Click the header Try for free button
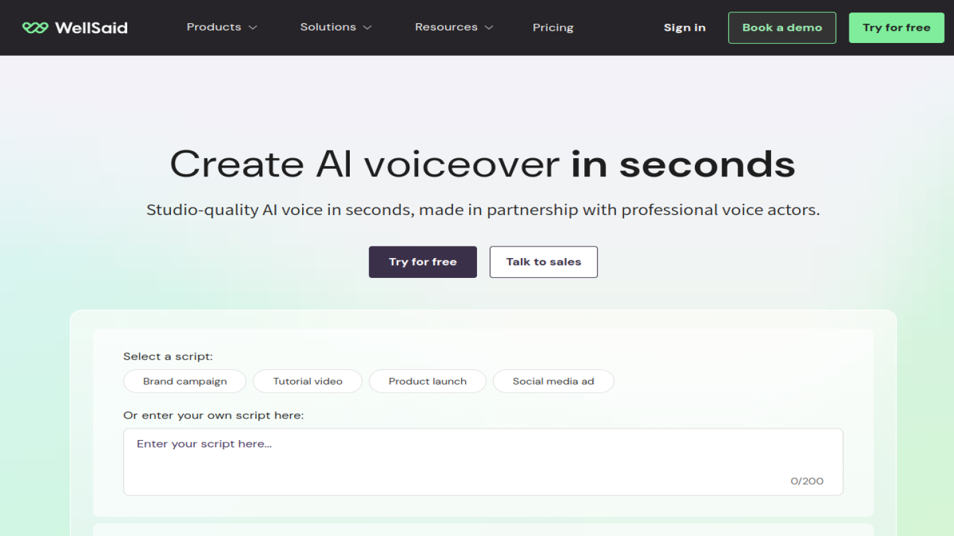 [x=896, y=28]
